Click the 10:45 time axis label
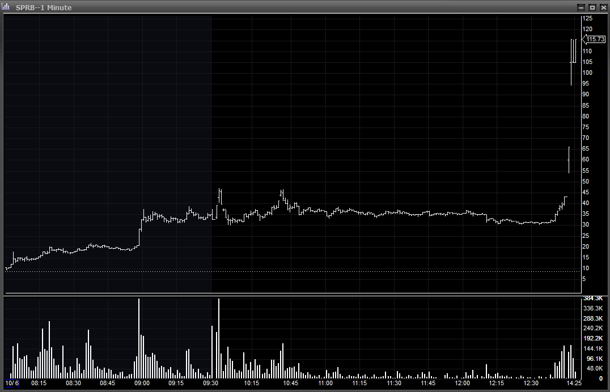The image size is (610, 392). point(290,383)
